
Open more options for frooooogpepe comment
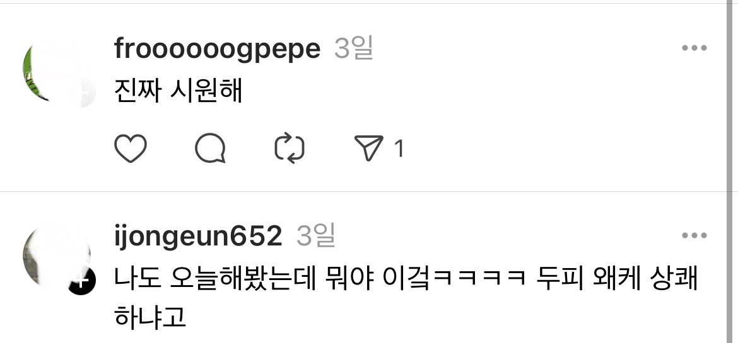pyautogui.click(x=694, y=48)
